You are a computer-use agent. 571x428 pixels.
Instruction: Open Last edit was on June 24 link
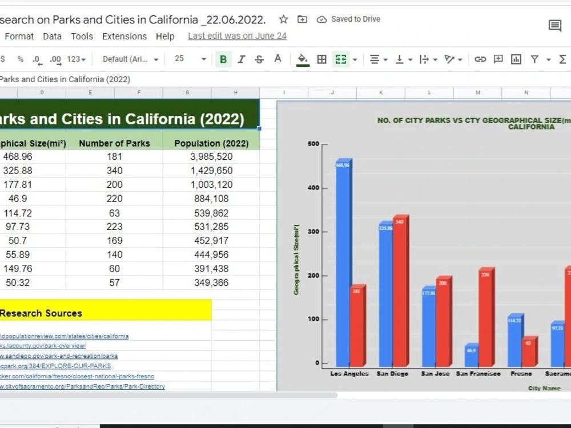[237, 36]
